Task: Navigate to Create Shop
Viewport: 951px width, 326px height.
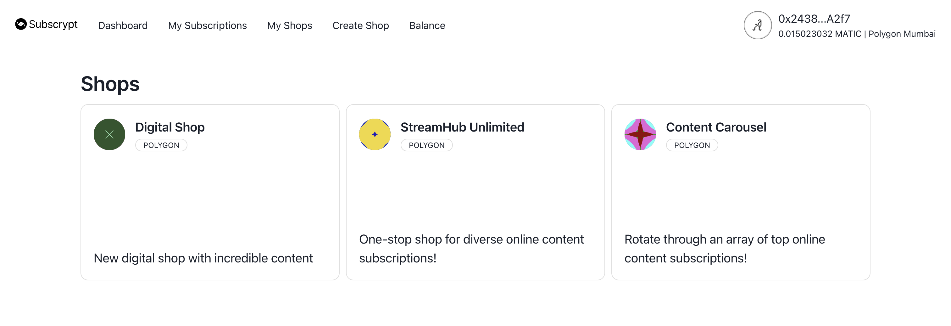Action: [361, 25]
